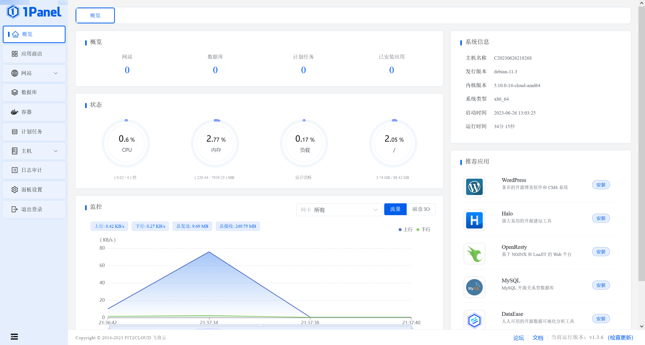This screenshot has width=645, height=345.
Task: Click the kernel version 5.10.0-14-cloud-amd64
Action: coord(517,86)
